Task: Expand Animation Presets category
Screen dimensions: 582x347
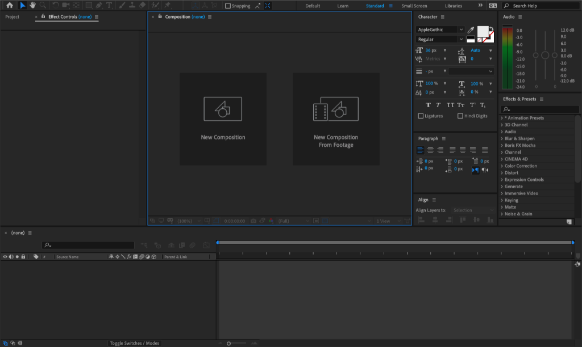Action: point(502,118)
